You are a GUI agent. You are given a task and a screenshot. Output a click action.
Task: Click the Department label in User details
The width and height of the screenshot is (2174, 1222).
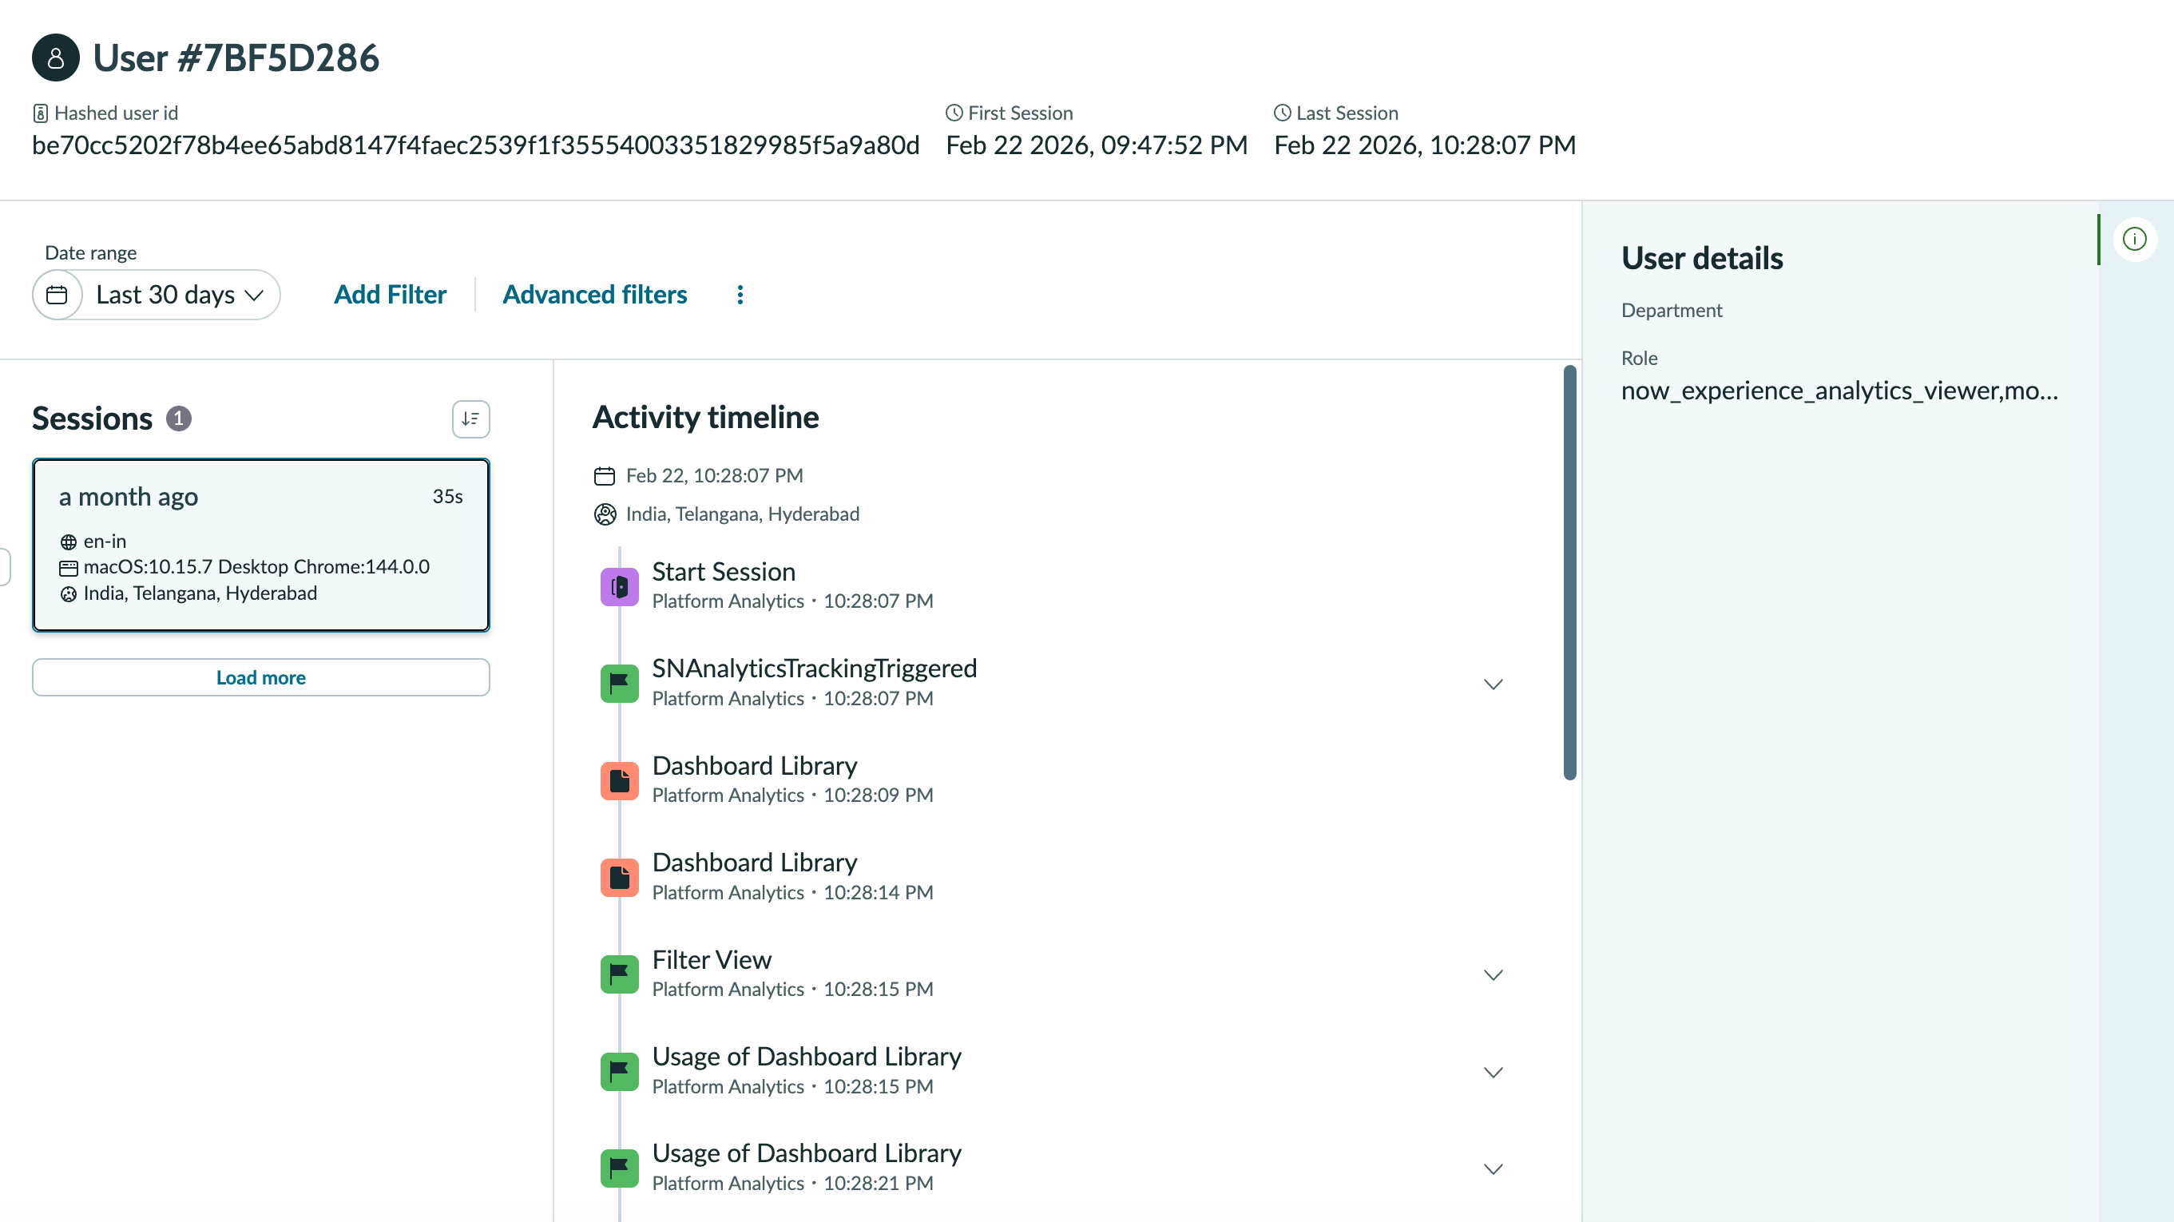tap(1672, 311)
